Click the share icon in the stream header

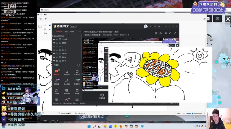coord(175,33)
